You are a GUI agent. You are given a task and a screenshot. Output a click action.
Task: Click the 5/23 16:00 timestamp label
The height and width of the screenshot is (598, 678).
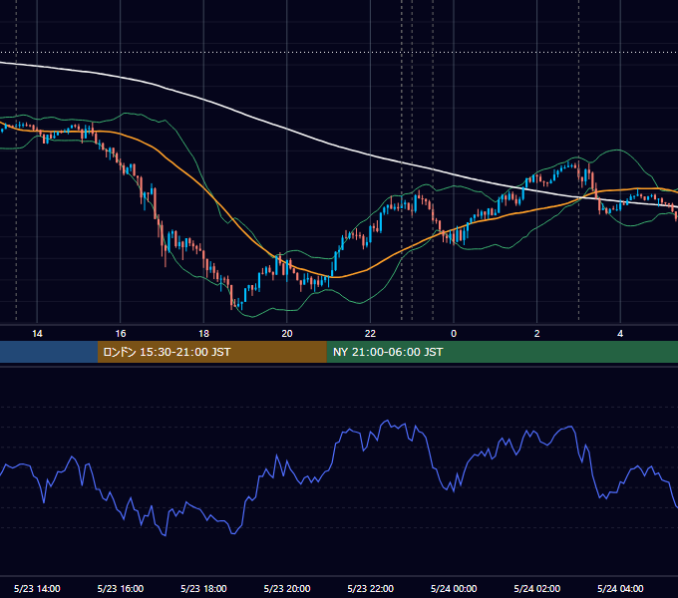121,588
